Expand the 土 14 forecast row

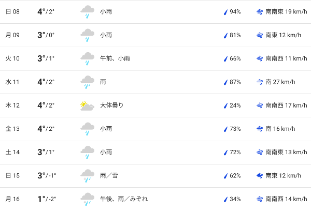click(x=155, y=152)
